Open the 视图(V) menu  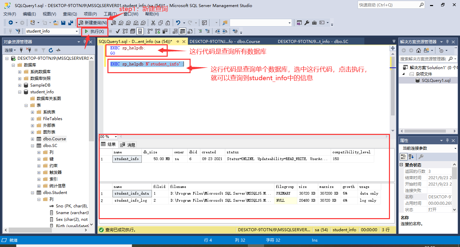[50, 14]
